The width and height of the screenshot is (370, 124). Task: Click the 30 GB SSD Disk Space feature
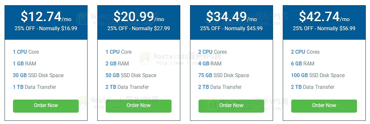click(38, 76)
